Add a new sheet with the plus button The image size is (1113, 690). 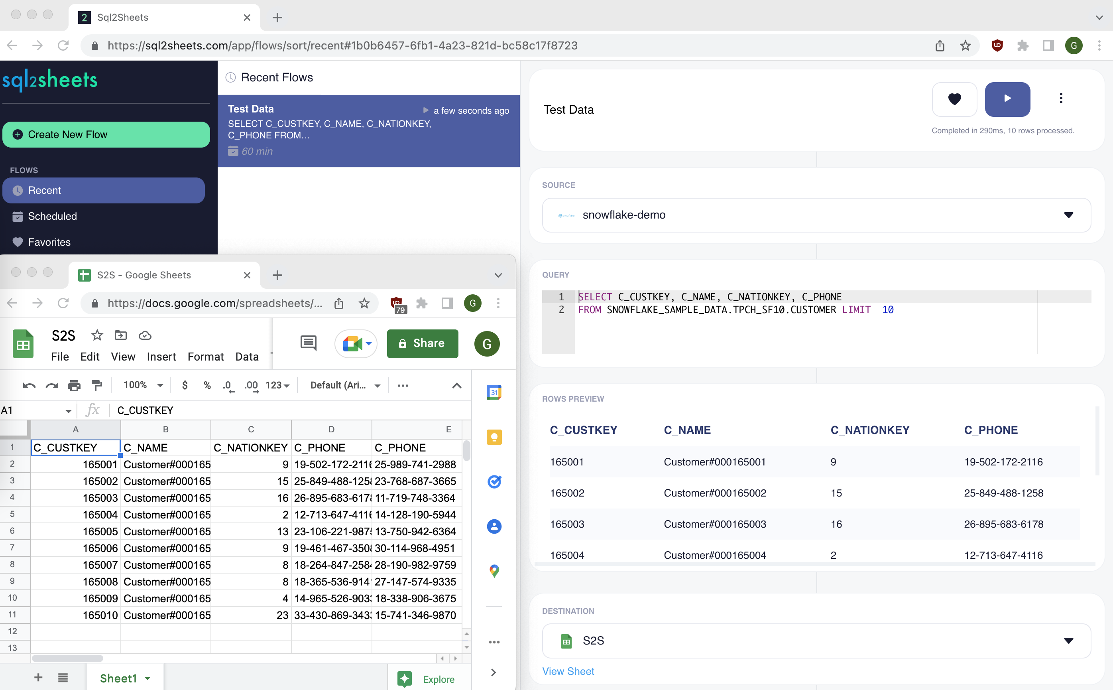(38, 678)
